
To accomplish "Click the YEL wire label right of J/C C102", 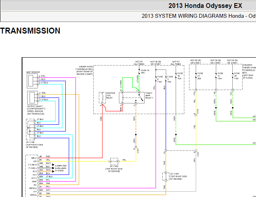I will click(124, 160).
